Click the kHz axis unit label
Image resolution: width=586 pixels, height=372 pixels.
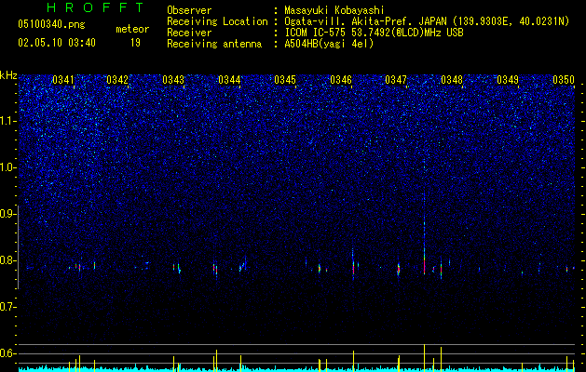tap(8, 75)
